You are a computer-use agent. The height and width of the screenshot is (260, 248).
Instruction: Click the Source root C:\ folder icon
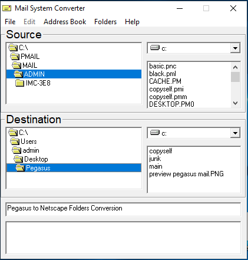click(x=13, y=48)
